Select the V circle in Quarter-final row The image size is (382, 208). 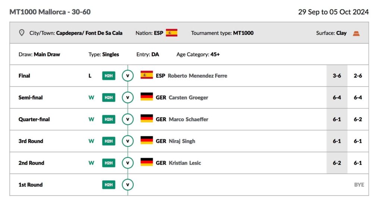pos(128,119)
